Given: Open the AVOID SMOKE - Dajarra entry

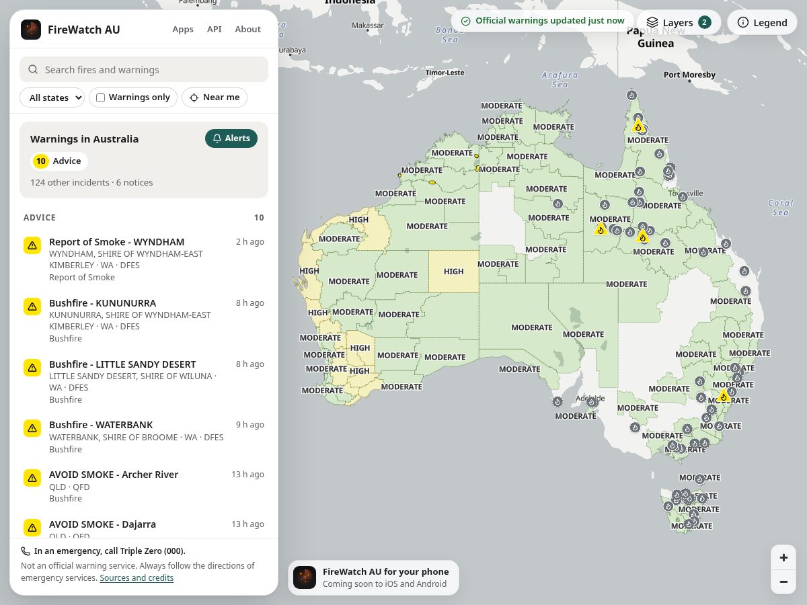Looking at the screenshot, I should (144, 526).
